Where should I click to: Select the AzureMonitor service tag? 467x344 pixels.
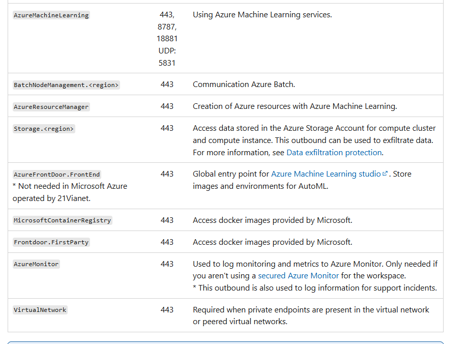36,264
